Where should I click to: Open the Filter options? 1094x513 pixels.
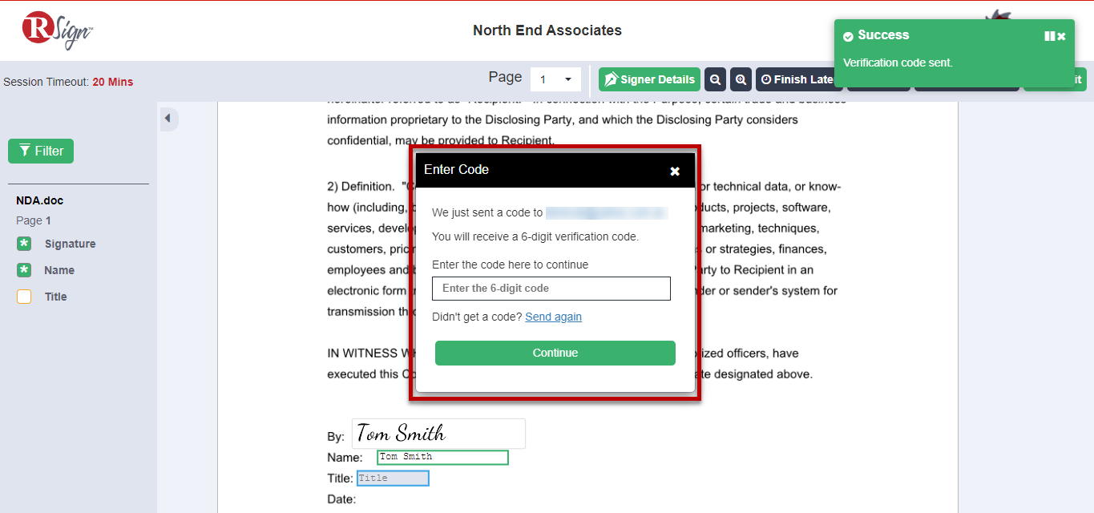point(41,151)
